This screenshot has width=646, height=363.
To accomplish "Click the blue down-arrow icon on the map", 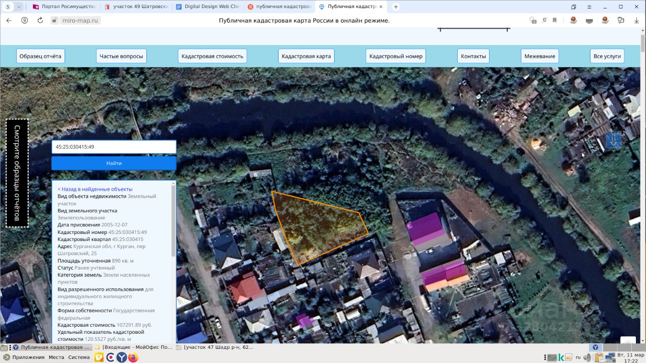I will (x=613, y=141).
